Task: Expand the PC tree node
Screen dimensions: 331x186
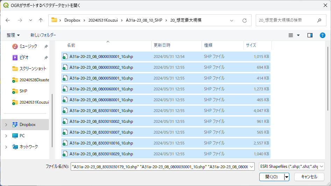Action: coord(6,136)
